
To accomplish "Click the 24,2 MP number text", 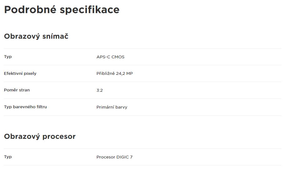I will [x=124, y=73].
